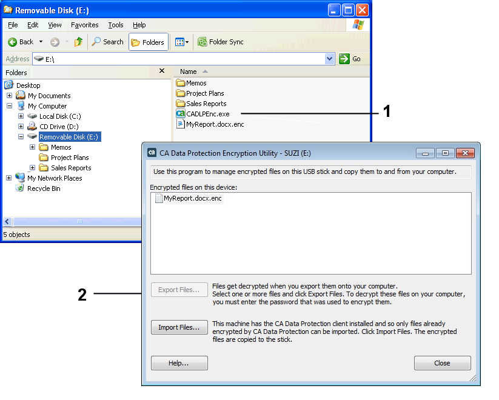Collapse Removable Disk (E:) node
This screenshot has width=499, height=400.
tap(21, 136)
